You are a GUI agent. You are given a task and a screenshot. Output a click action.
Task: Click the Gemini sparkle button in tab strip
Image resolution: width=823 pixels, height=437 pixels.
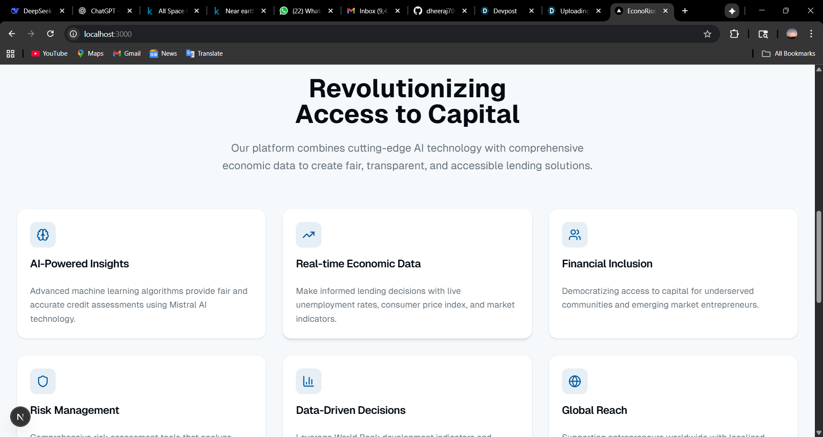coord(732,11)
